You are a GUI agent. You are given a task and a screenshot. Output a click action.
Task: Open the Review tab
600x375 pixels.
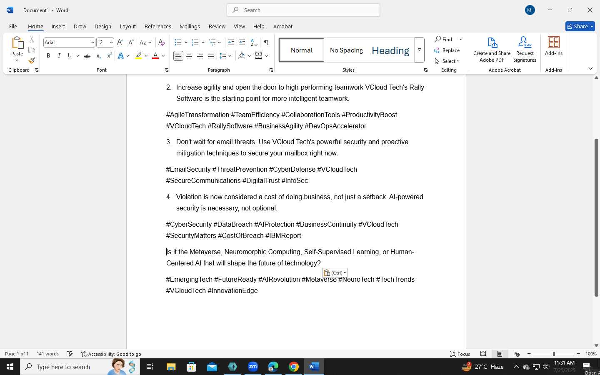pyautogui.click(x=217, y=26)
